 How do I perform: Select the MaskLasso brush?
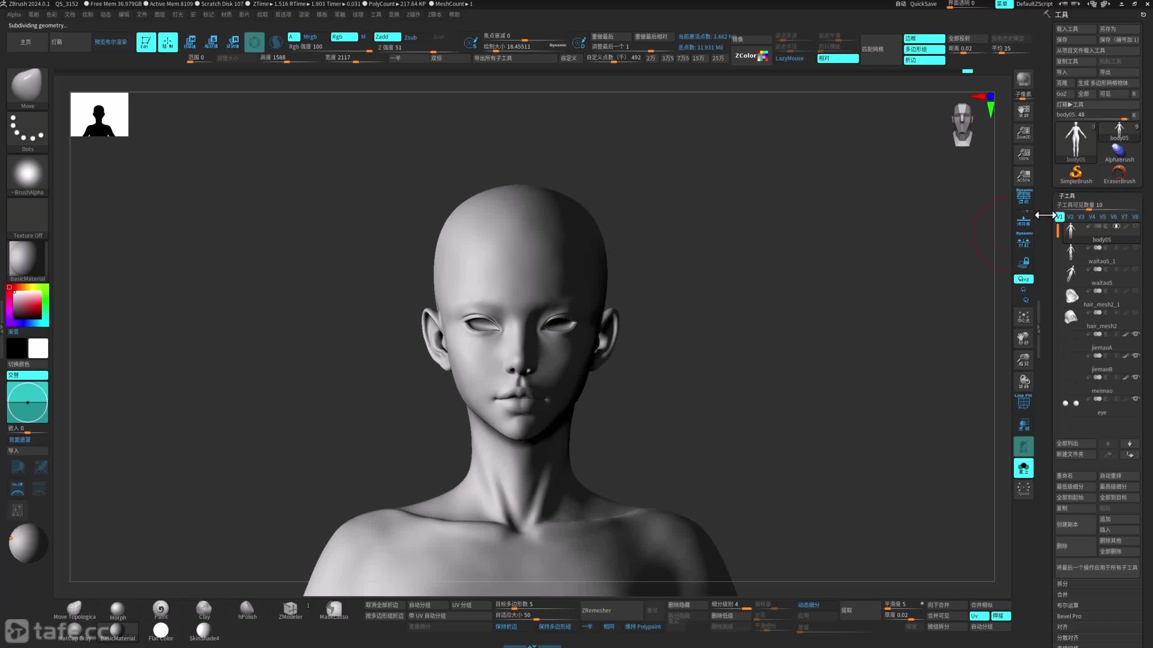(334, 610)
